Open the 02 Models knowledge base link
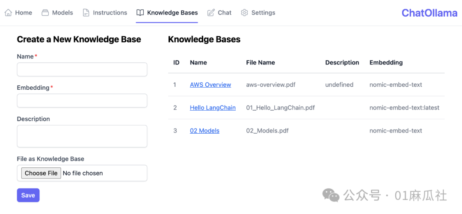Viewport: 462px width, 214px height. click(204, 131)
